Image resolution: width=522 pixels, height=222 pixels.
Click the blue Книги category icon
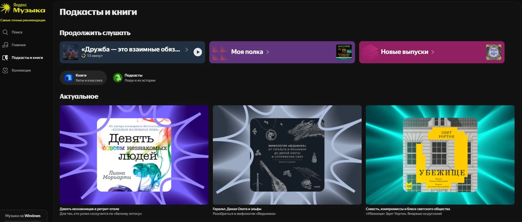[68, 78]
